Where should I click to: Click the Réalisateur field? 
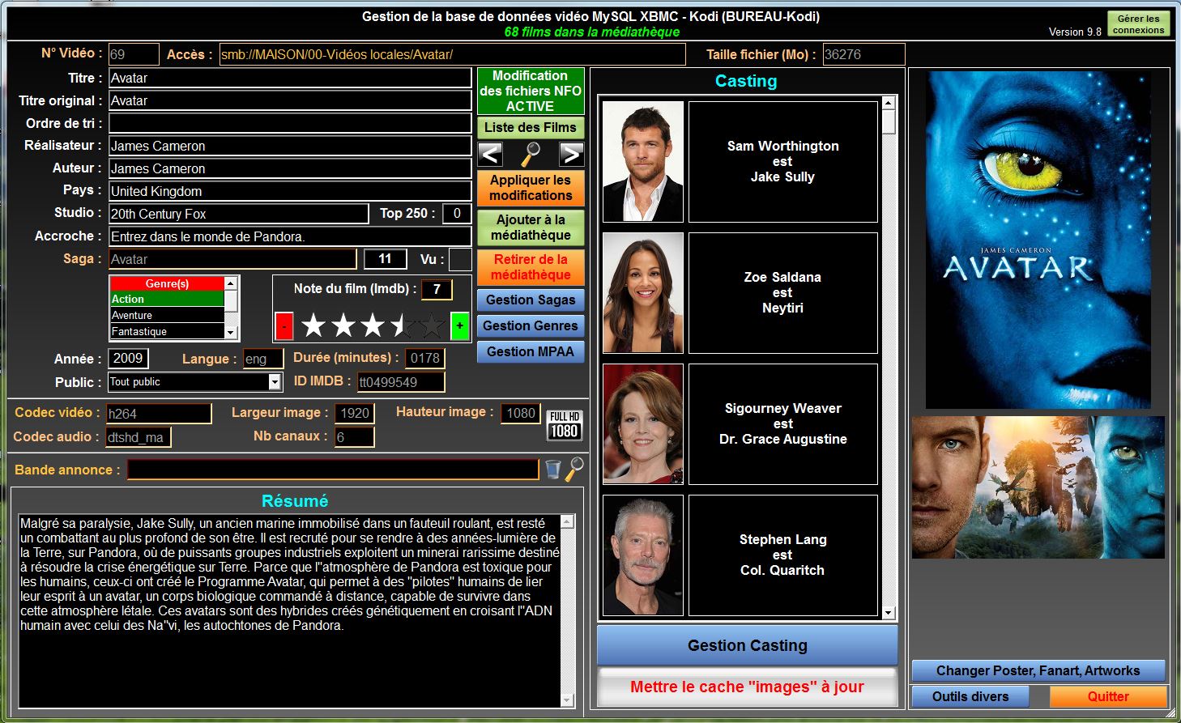pos(290,146)
